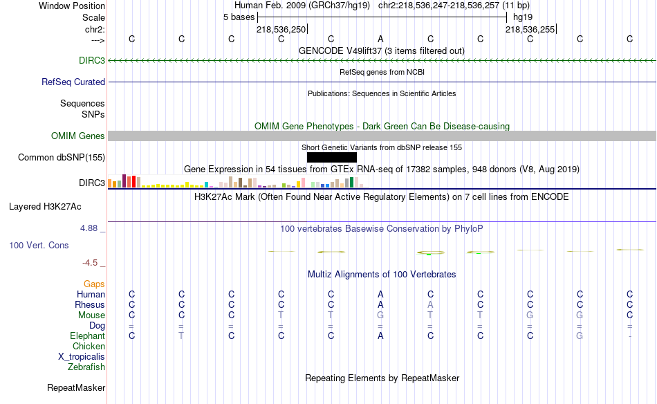Open the RefSeq Curated track label
657x404 pixels.
pos(73,82)
